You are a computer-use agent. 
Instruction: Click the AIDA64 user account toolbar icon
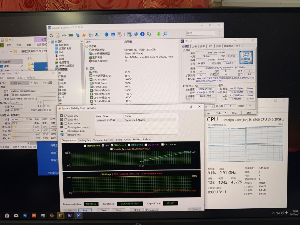pos(97,35)
